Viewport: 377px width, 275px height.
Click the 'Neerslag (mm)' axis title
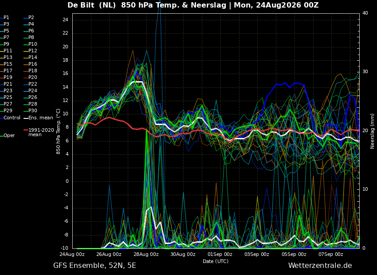[373, 131]
